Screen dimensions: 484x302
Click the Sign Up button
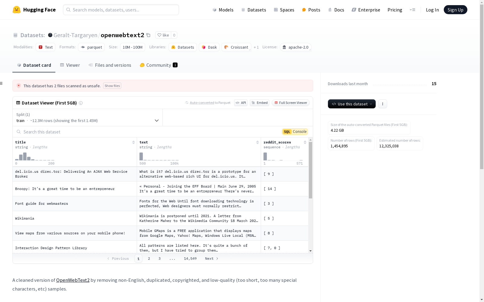455,10
